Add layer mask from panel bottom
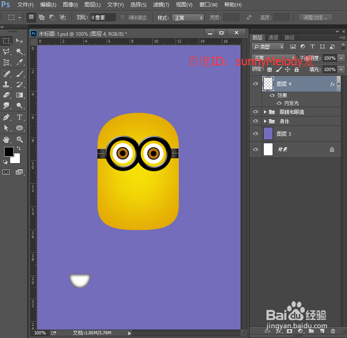The width and height of the screenshot is (347, 338). click(289, 331)
